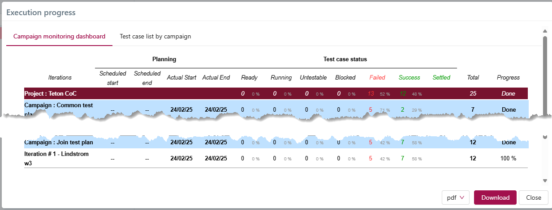
Task: Click the Progress column header
Action: (x=508, y=77)
